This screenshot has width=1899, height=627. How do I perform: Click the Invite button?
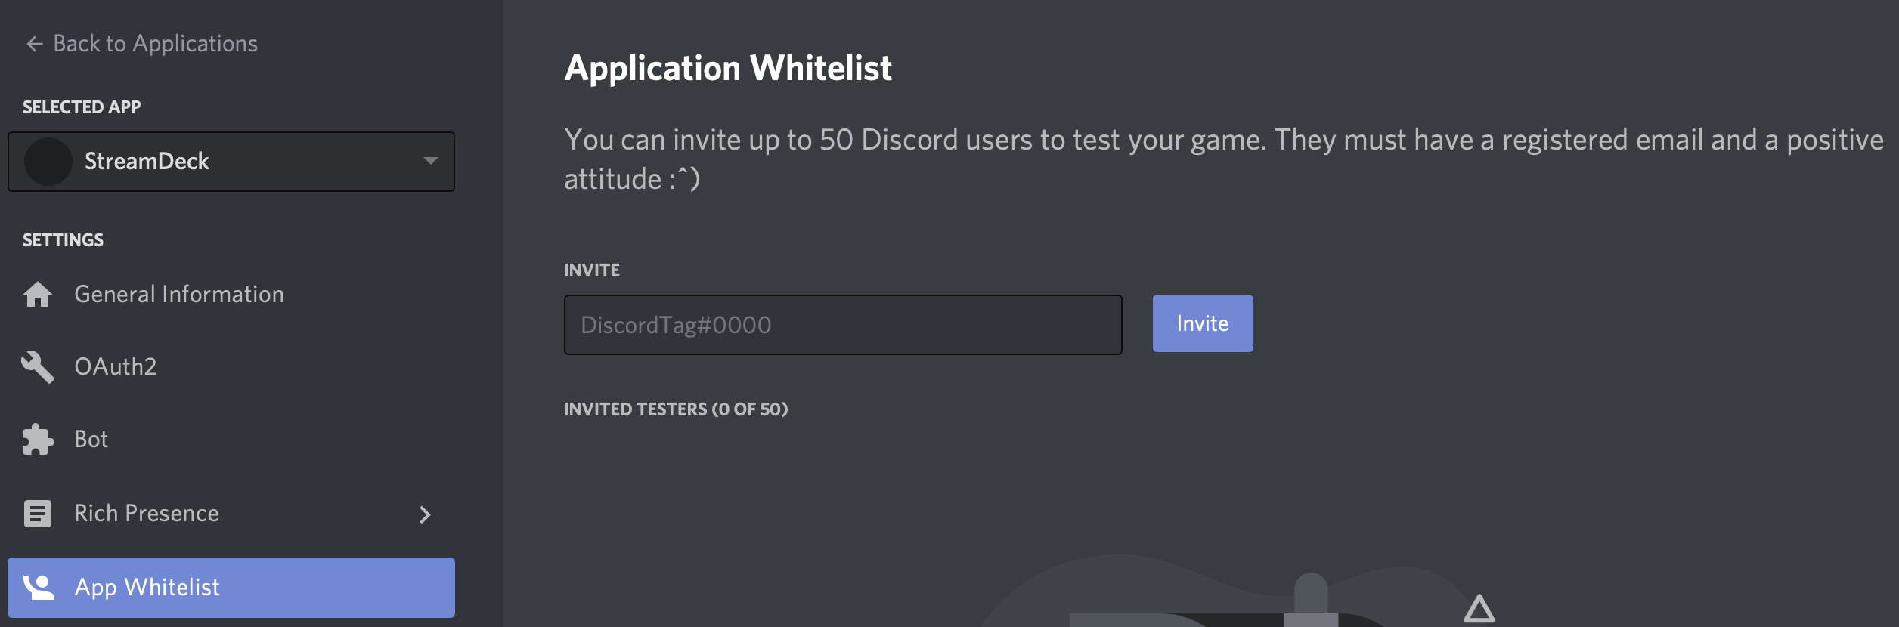point(1201,323)
